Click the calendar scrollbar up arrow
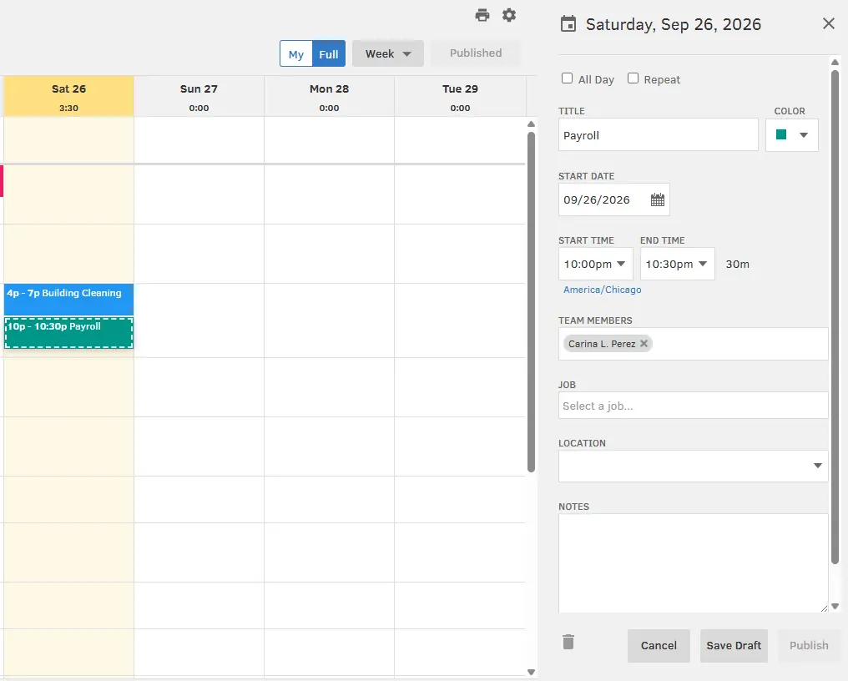 click(531, 124)
